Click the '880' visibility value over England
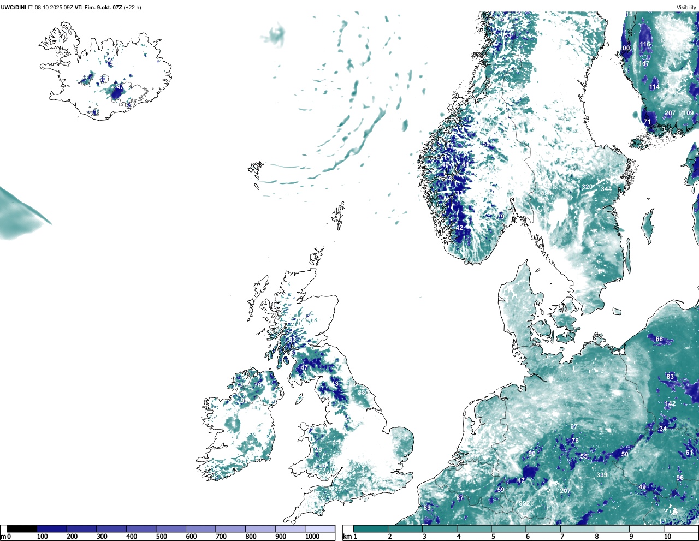 363,392
